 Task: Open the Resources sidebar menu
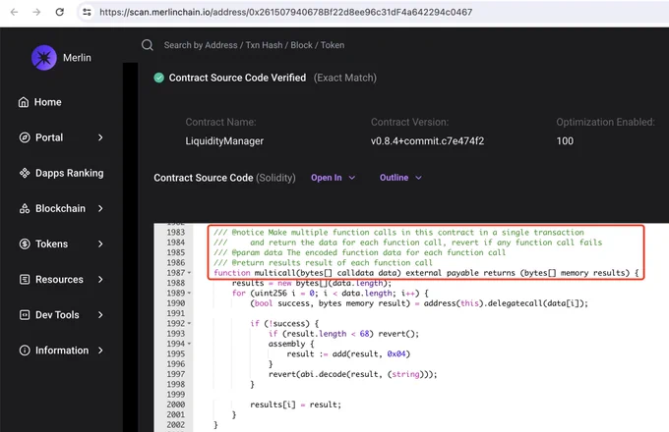point(59,279)
